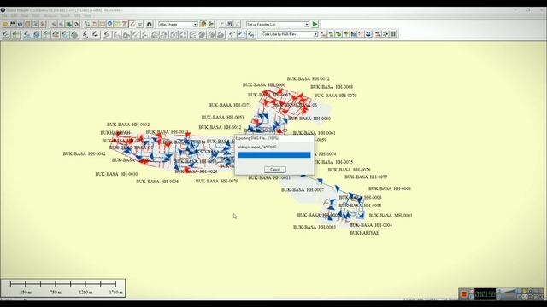Click map label BUK-BASA HH-0052

(220, 127)
